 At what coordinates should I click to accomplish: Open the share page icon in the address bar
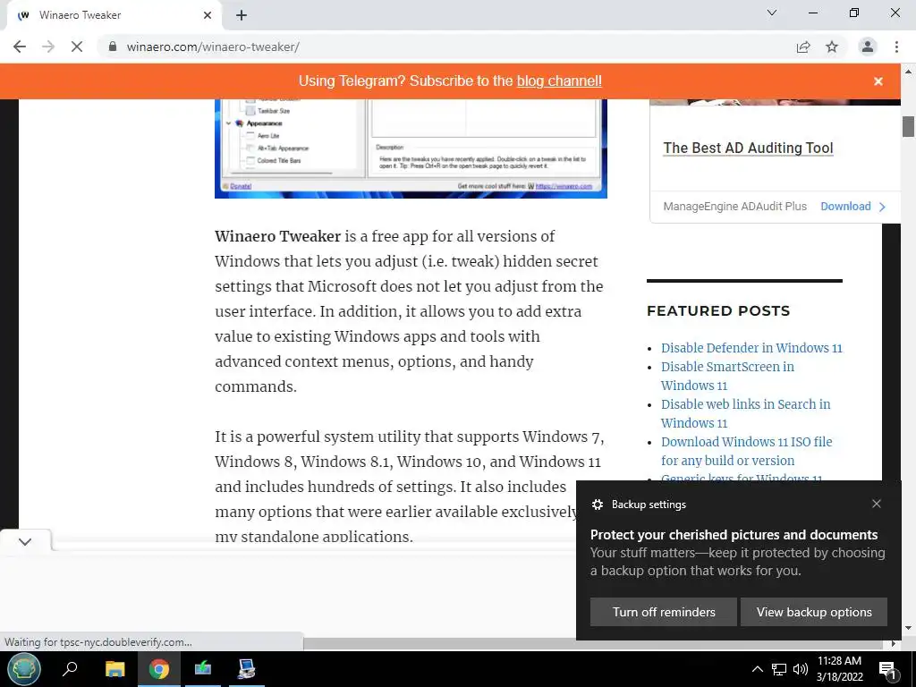(x=803, y=47)
